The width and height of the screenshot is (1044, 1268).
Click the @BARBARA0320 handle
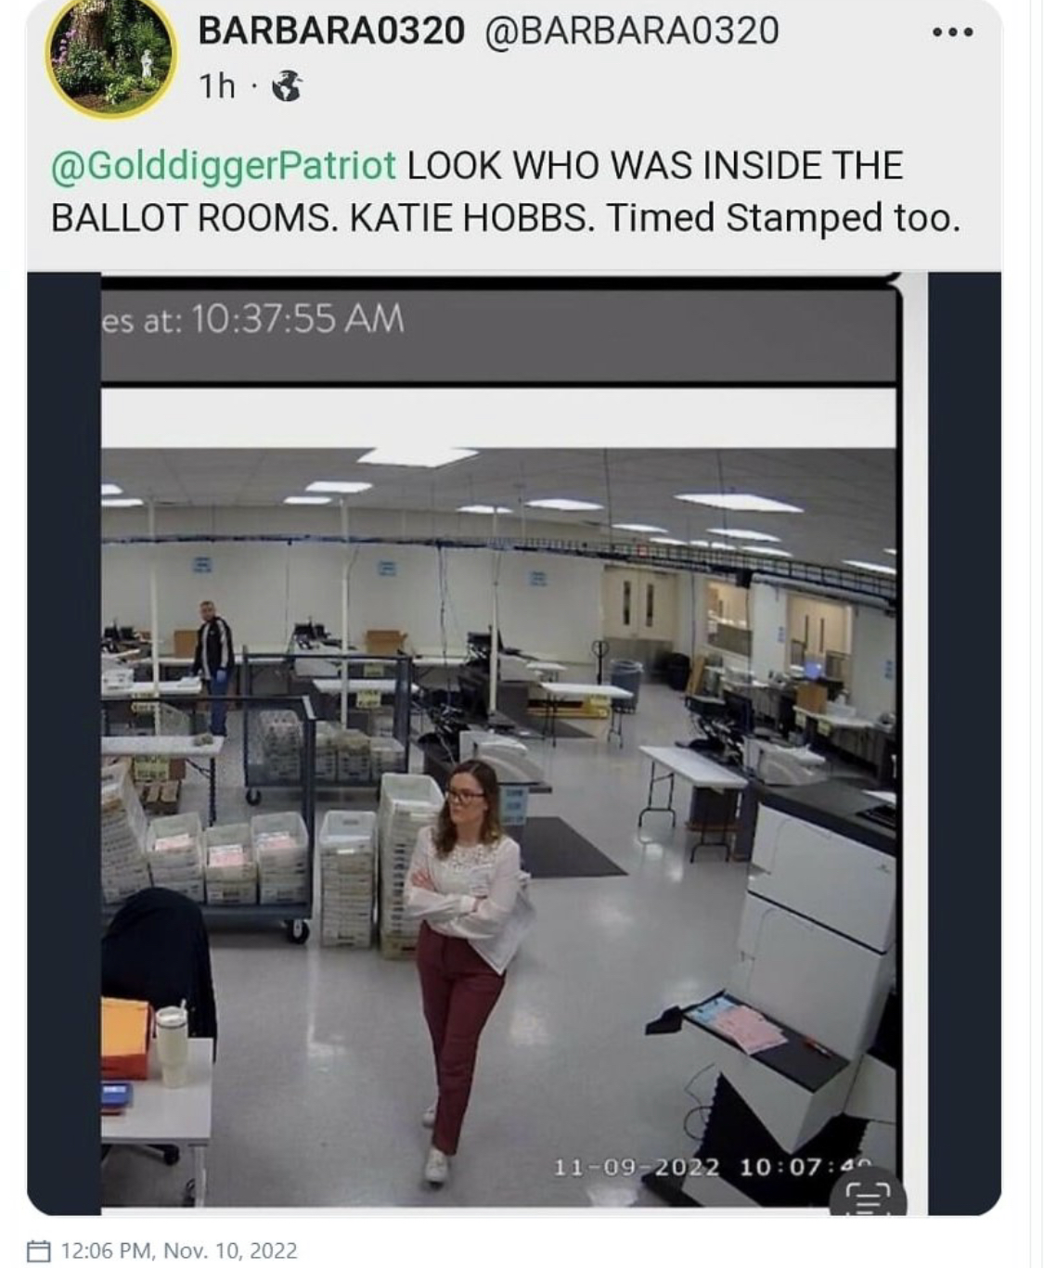pyautogui.click(x=631, y=31)
